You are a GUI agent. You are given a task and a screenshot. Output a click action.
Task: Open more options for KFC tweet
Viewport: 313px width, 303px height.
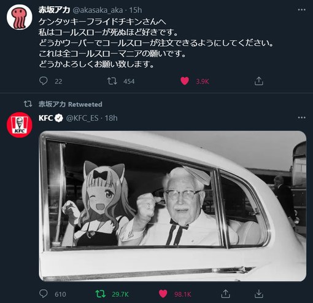302,117
